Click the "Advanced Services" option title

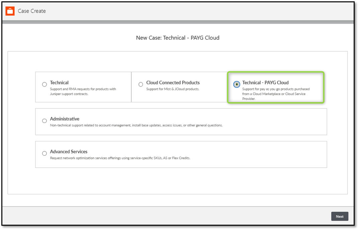click(x=69, y=152)
